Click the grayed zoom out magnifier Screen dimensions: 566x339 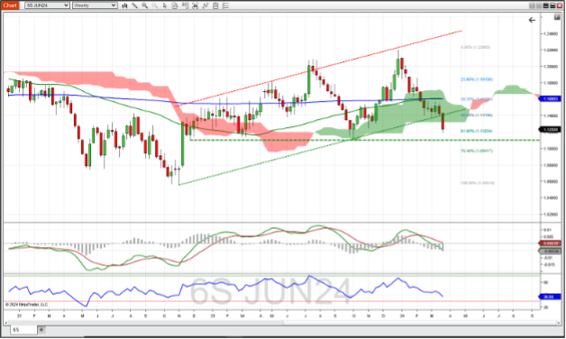(x=155, y=5)
